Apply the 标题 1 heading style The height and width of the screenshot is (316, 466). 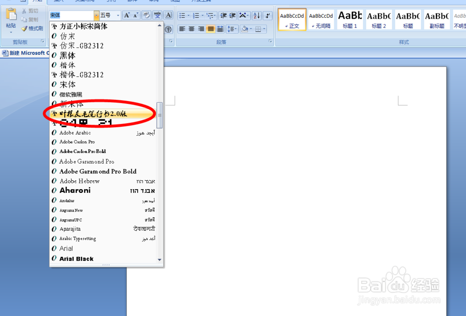[x=350, y=19]
